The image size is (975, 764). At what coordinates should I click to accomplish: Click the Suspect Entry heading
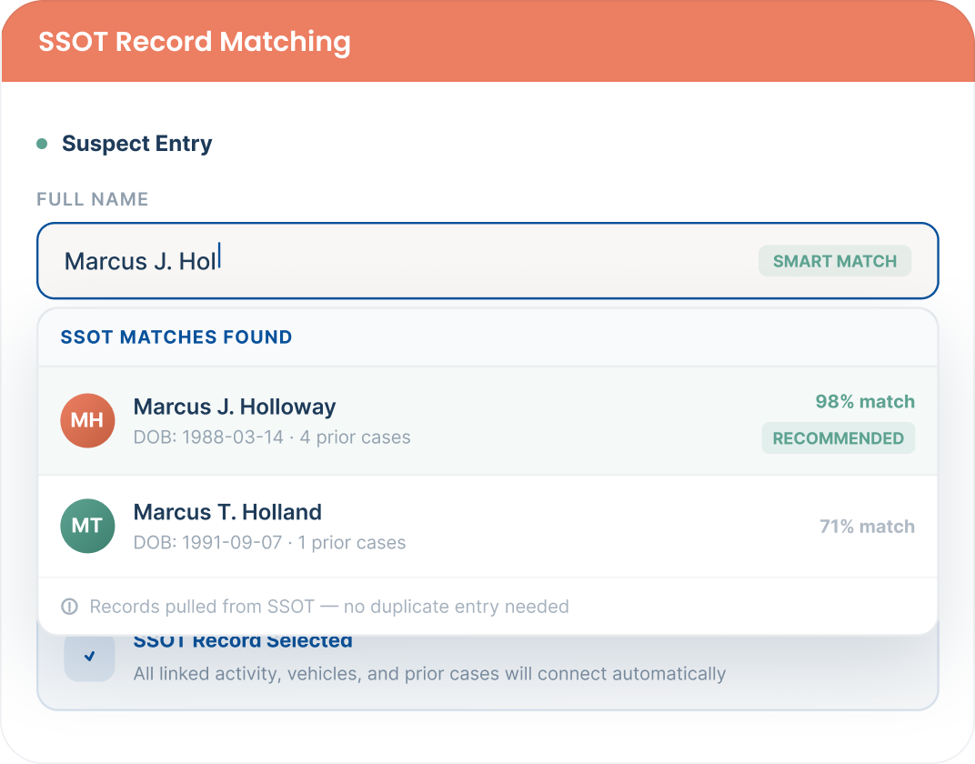[136, 144]
